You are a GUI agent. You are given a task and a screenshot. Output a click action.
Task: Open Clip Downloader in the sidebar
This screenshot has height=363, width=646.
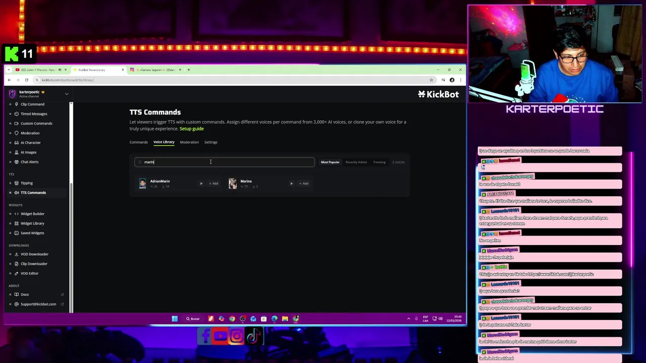[34, 264]
